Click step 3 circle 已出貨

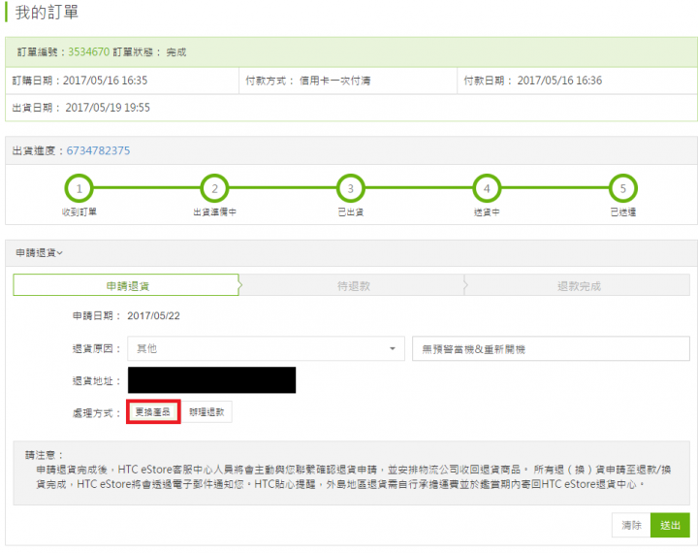click(x=350, y=188)
